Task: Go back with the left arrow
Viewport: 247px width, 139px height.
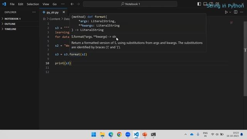Action: [72, 4]
